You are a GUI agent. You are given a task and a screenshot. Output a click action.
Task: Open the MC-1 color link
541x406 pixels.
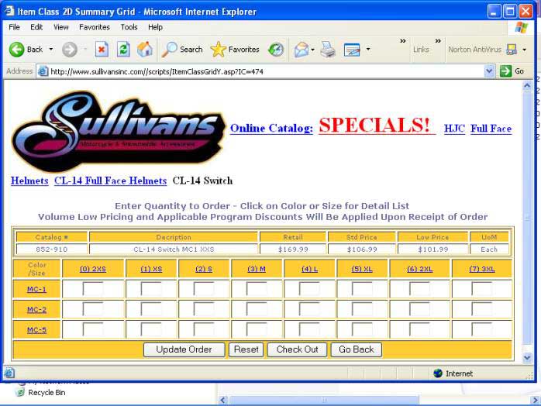click(36, 289)
